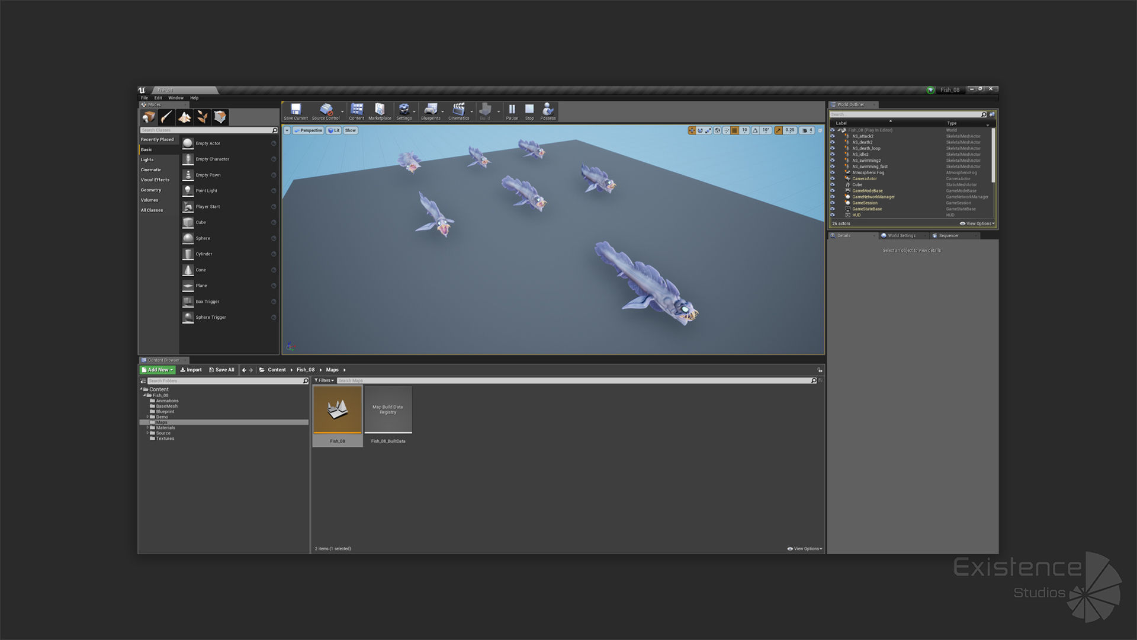Select the rotate transform gizmo icon

(700, 130)
